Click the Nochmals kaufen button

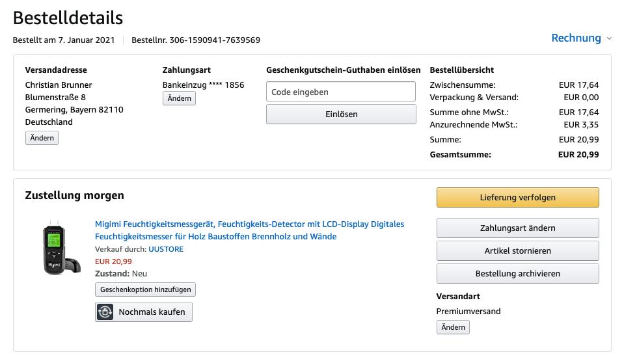144,312
